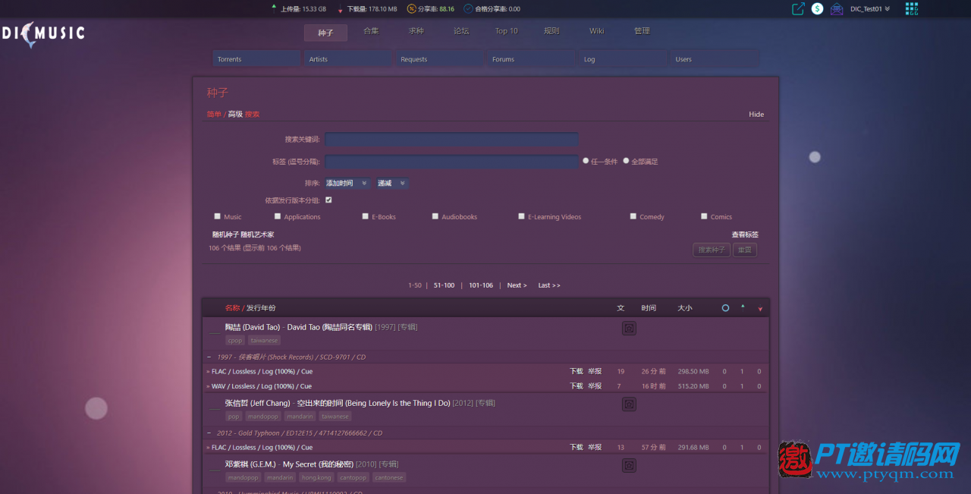Switch to 简单 simple search link
This screenshot has height=494, width=971.
214,115
